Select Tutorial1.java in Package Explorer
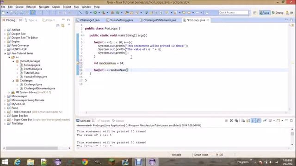Screen dimensions: 296x166 31,73
